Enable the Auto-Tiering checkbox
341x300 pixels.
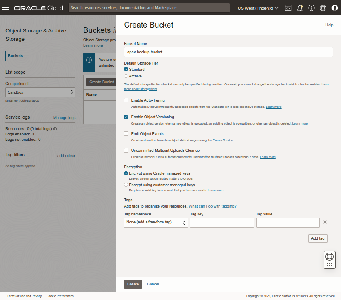click(126, 100)
